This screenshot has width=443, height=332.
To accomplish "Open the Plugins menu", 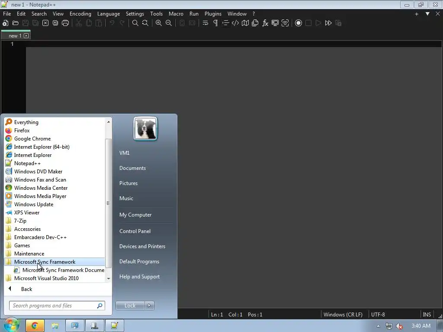I will point(213,13).
